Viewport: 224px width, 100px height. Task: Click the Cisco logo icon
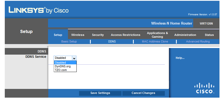(x=204, y=88)
